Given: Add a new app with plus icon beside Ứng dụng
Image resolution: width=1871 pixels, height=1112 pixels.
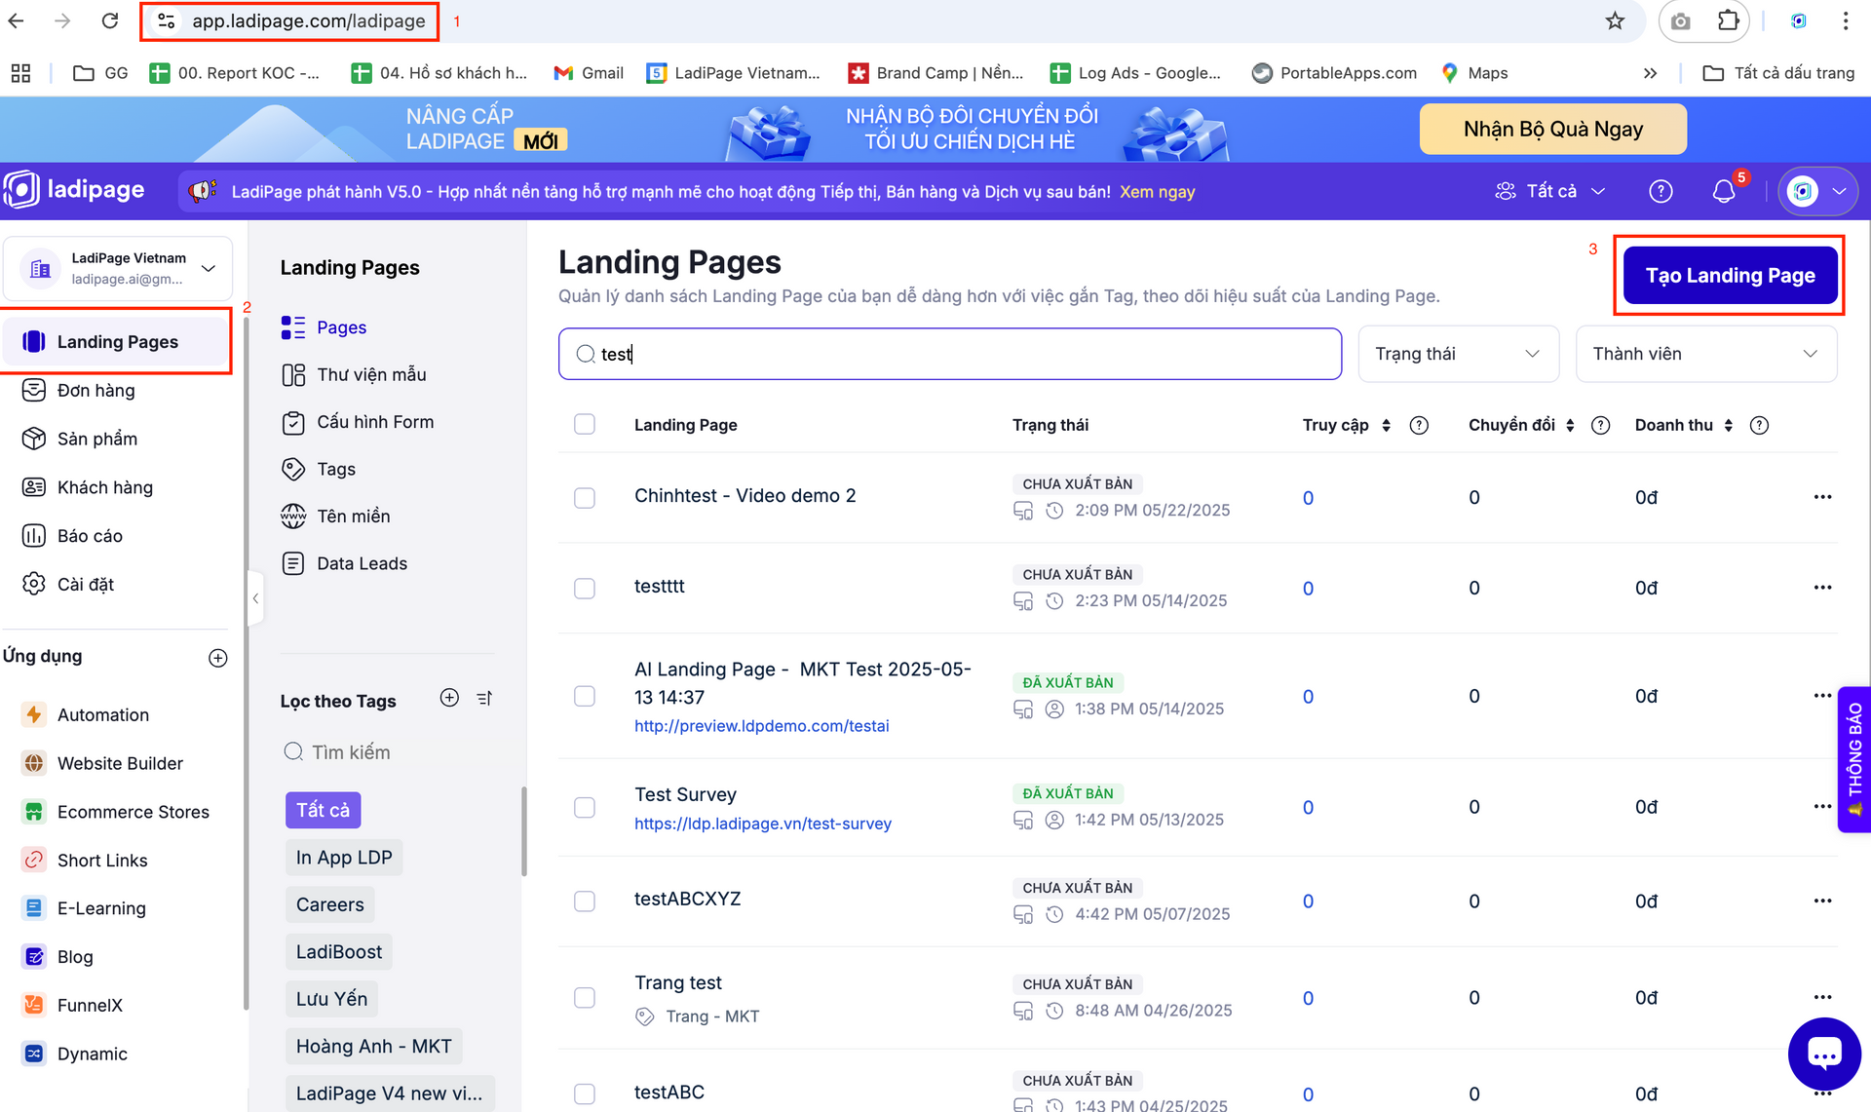Looking at the screenshot, I should click(x=218, y=658).
